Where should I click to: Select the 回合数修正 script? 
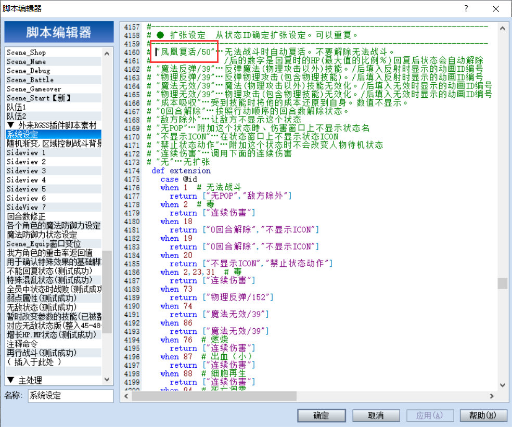coord(54,216)
